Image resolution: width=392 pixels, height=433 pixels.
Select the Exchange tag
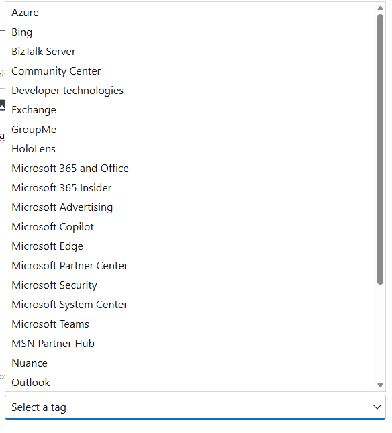[x=191, y=110]
